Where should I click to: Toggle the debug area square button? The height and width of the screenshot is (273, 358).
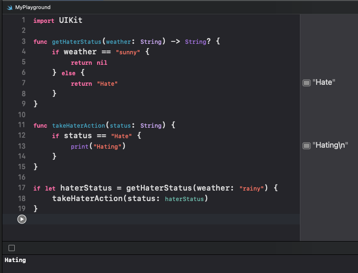(11, 248)
